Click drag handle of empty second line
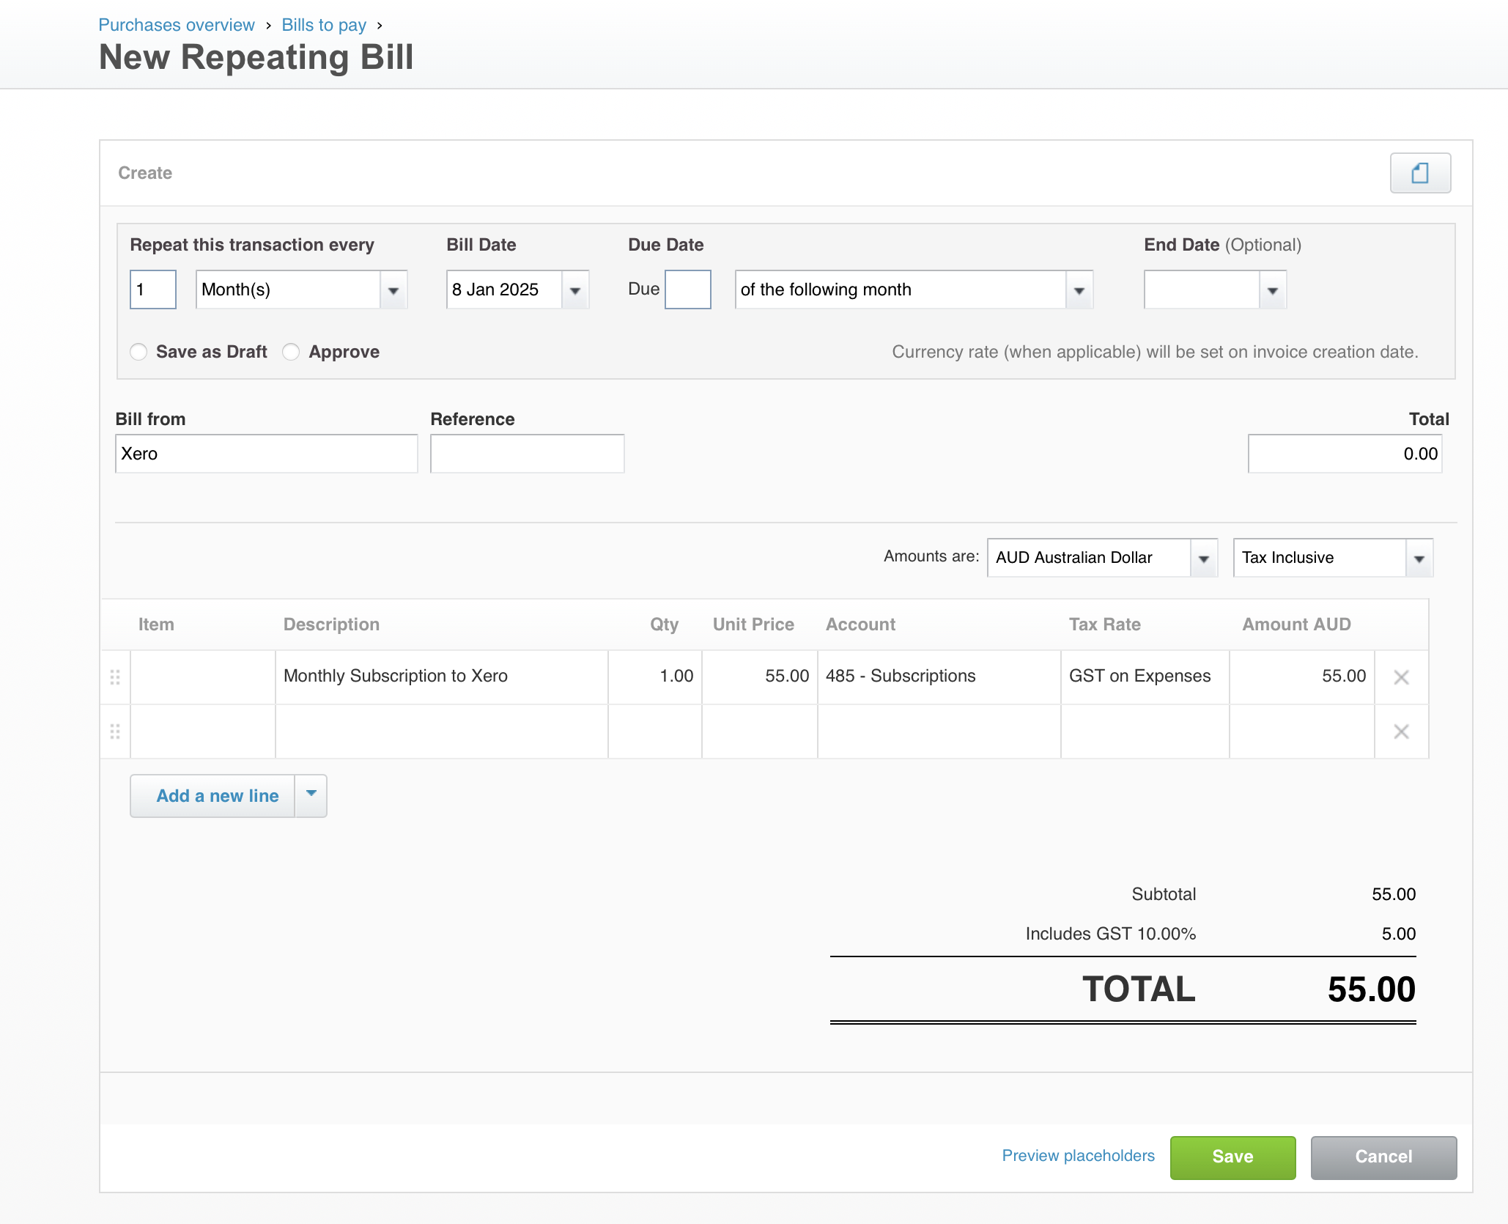 (x=115, y=731)
